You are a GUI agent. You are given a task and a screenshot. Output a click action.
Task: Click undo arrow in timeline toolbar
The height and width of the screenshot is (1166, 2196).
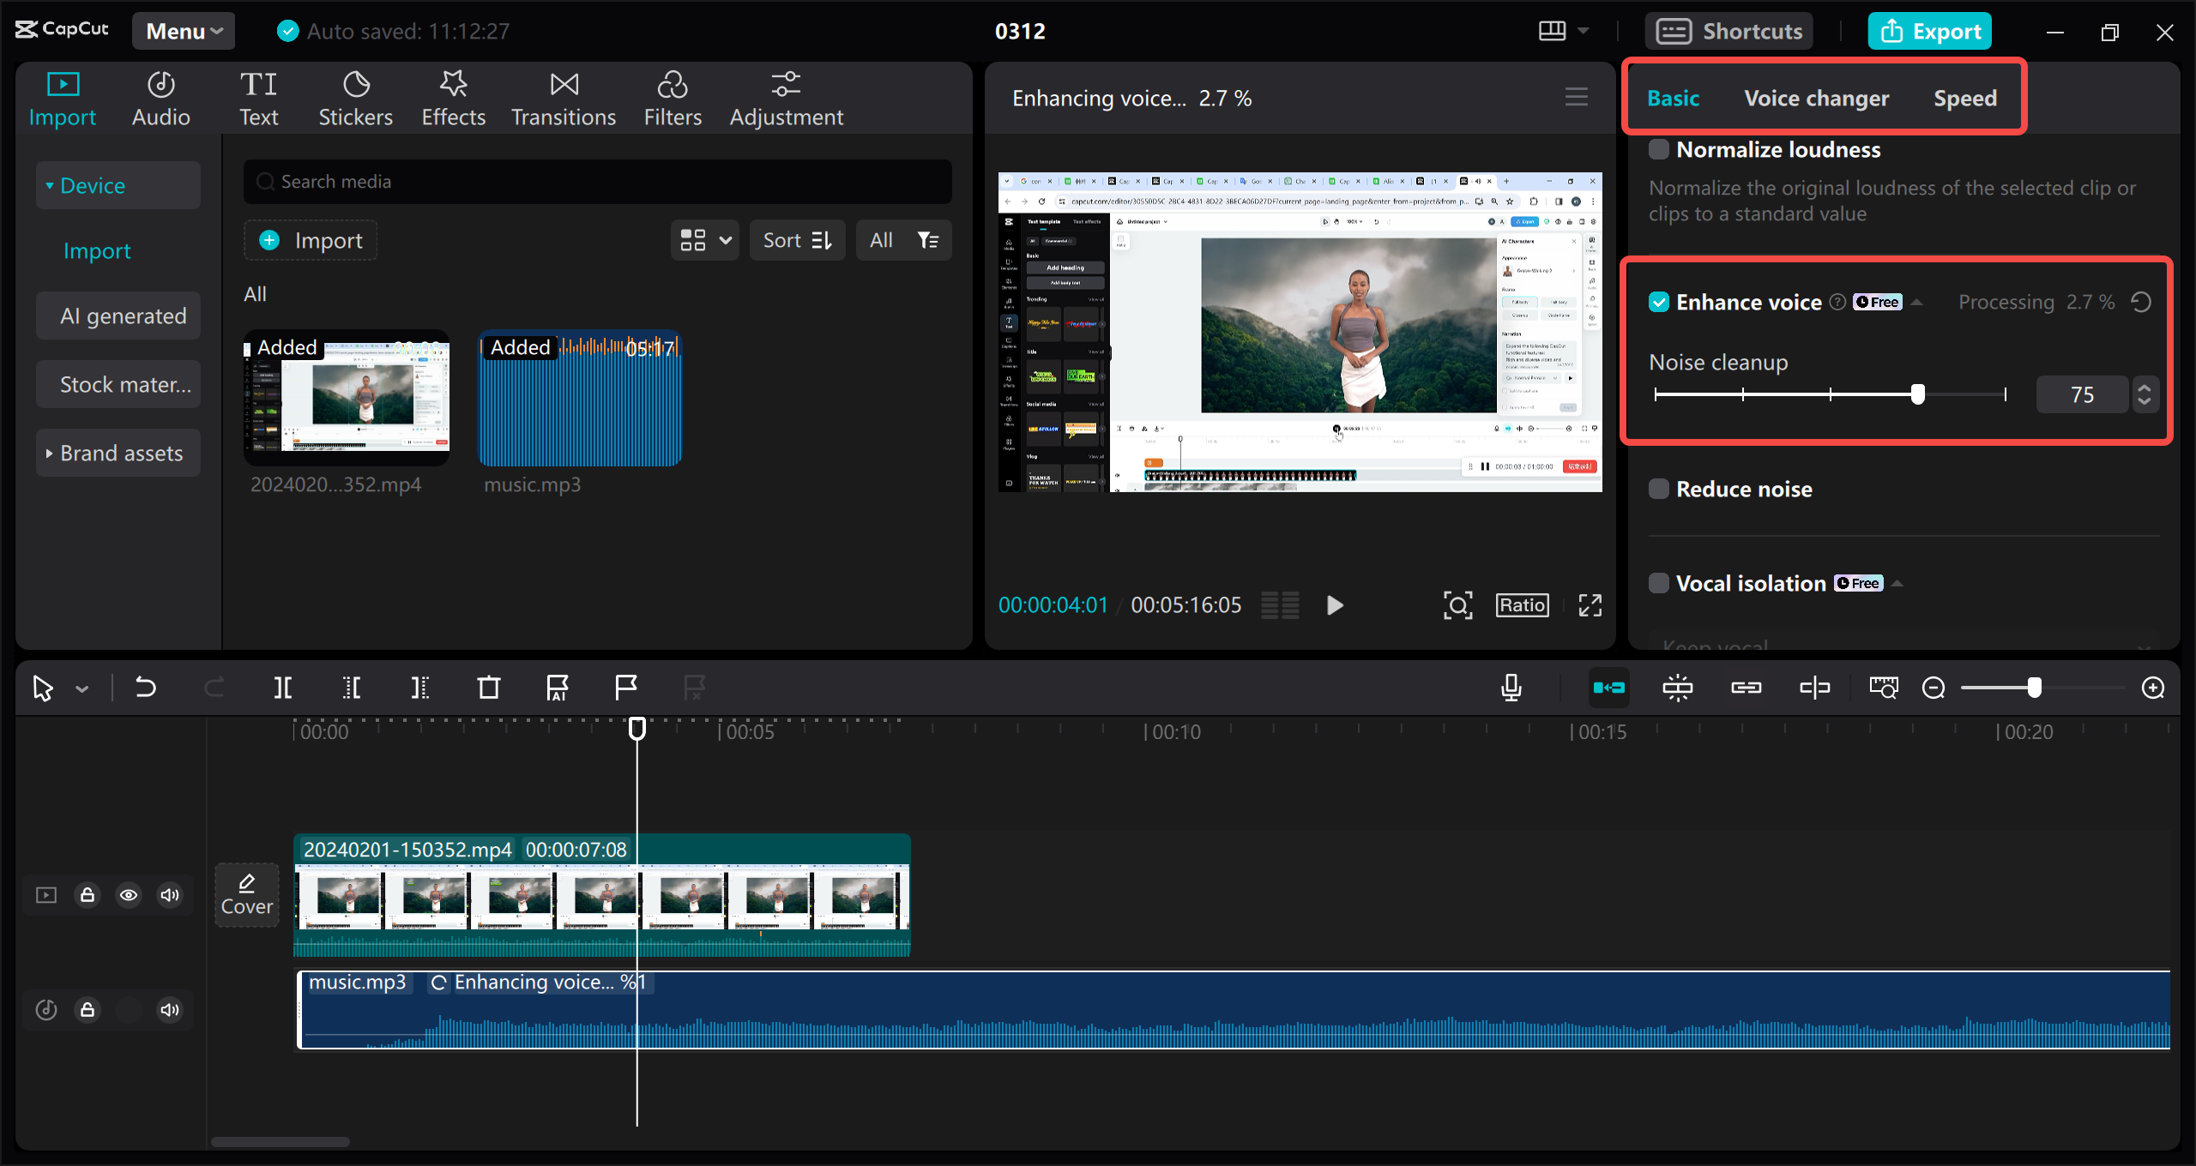click(x=146, y=688)
